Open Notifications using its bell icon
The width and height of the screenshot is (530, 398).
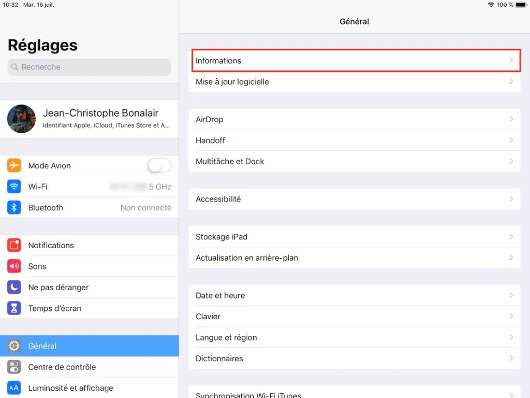point(13,245)
